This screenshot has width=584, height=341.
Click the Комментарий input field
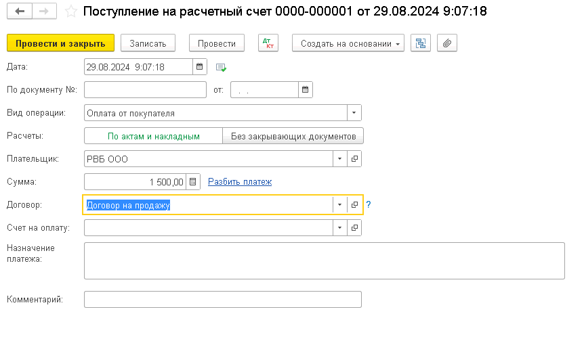coord(223,299)
